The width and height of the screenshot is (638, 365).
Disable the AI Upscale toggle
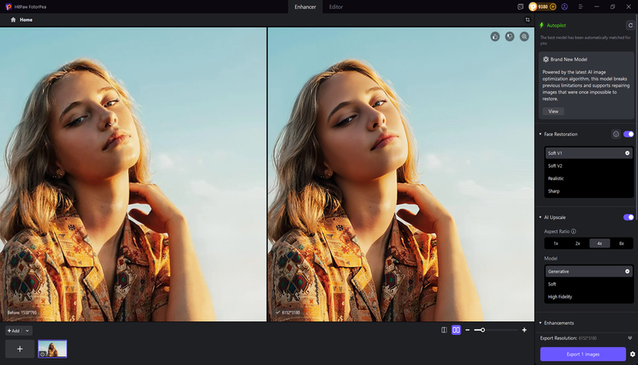click(x=628, y=217)
